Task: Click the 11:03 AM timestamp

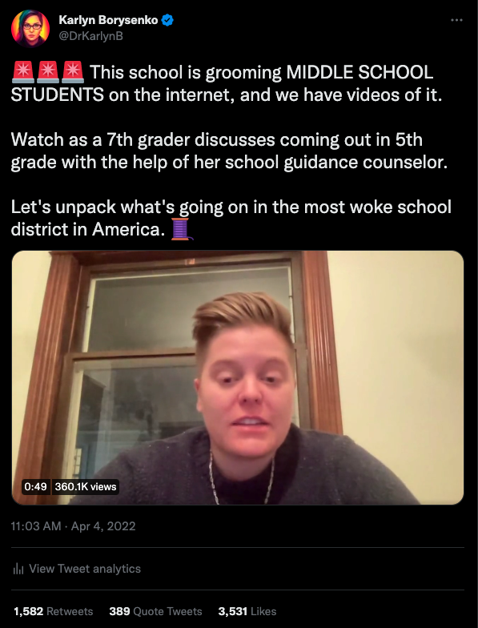Action: coord(36,525)
